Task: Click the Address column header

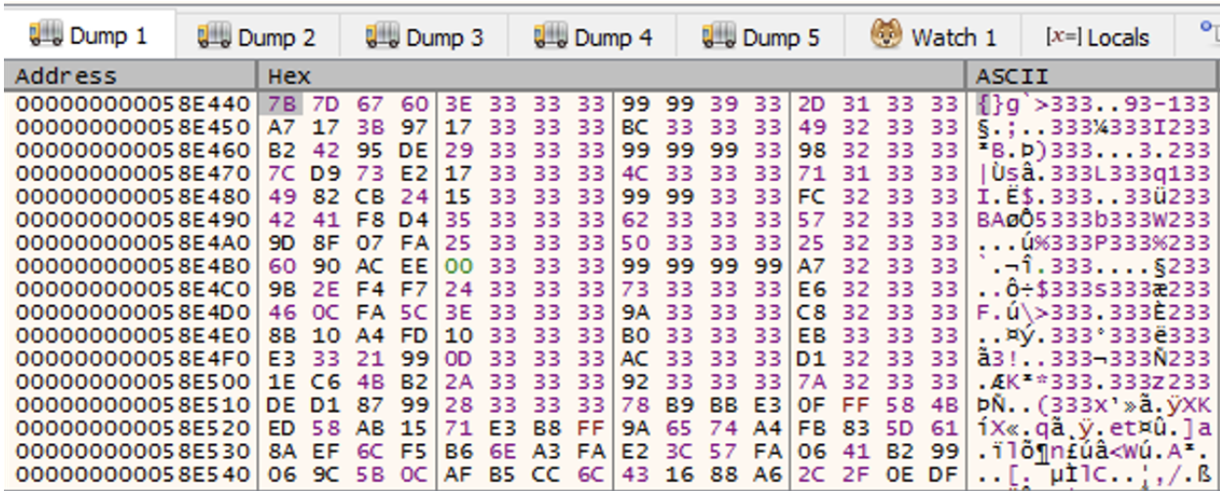Action: (129, 76)
